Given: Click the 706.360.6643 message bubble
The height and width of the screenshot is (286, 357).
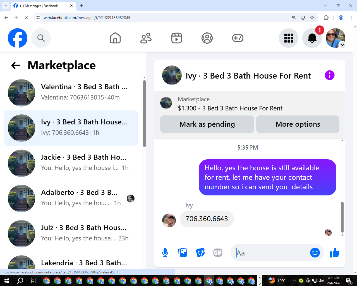Looking at the screenshot, I should [x=207, y=219].
